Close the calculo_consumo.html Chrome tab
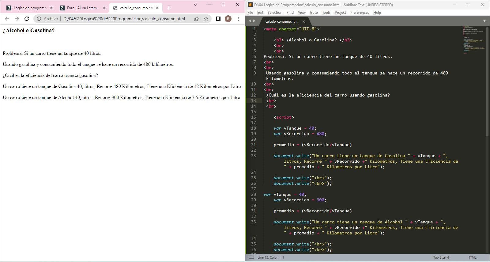490x262 pixels. point(157,8)
